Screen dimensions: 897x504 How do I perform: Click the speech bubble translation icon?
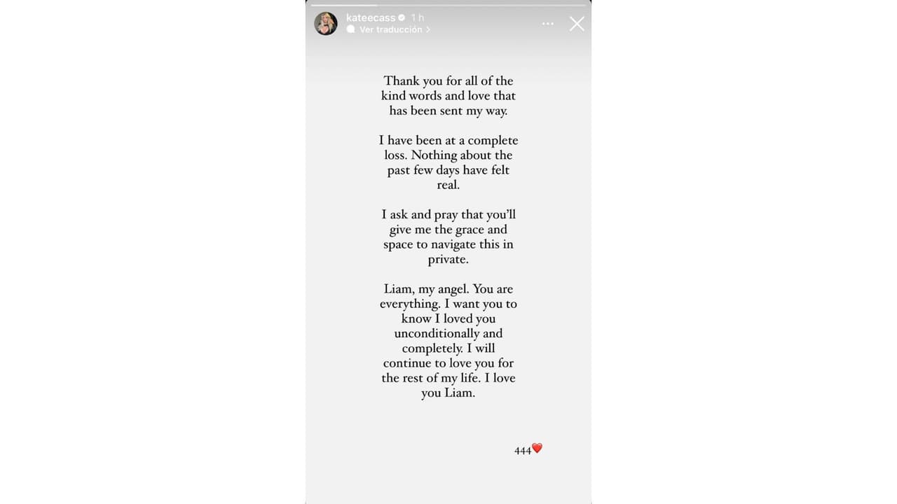350,30
